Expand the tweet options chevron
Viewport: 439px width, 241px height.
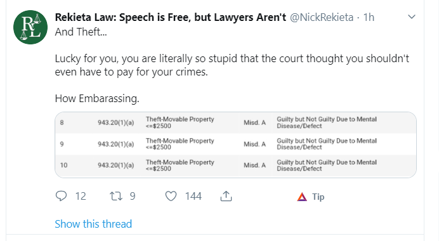tap(412, 16)
